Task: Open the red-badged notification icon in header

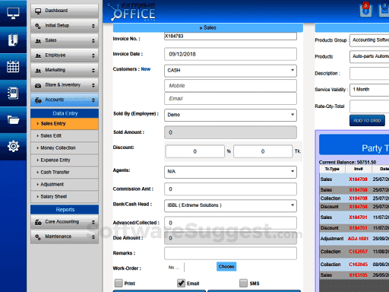Action: (365, 10)
